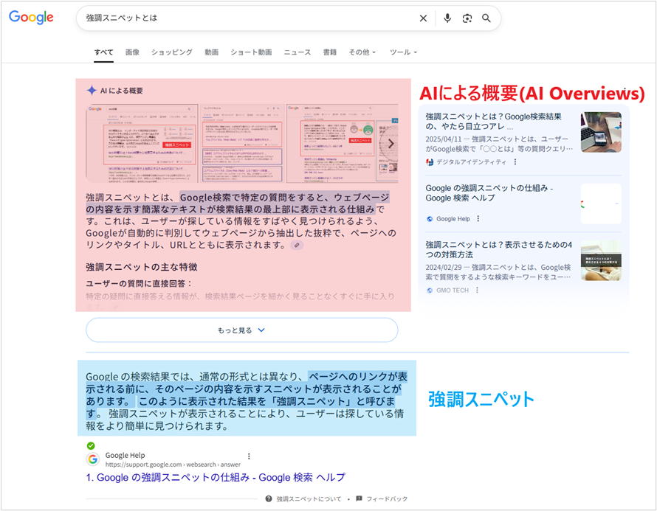Open source Google の強調スニペットの仕組み card
The image size is (657, 511).
[489, 193]
